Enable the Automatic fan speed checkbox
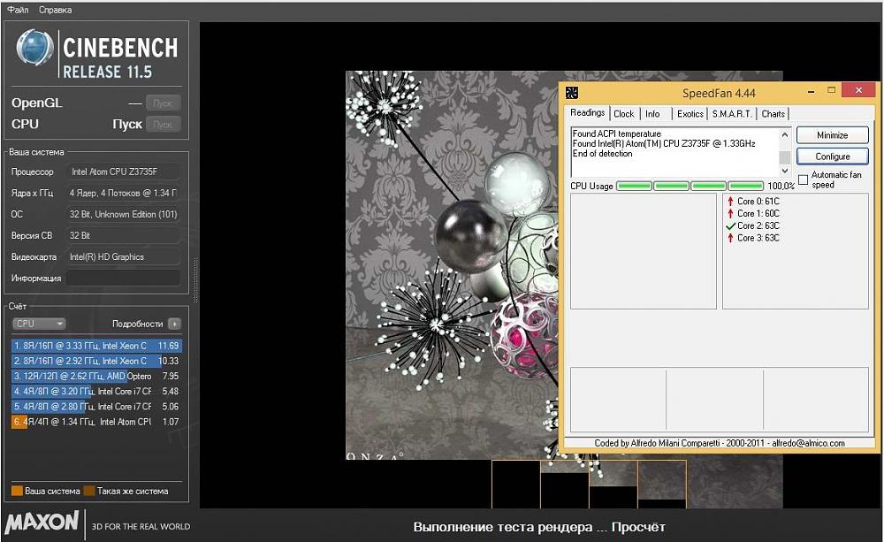Viewport: 884px width, 542px height. [x=803, y=179]
